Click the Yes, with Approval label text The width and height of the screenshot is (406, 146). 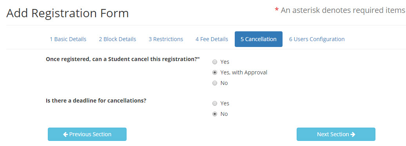(244, 73)
